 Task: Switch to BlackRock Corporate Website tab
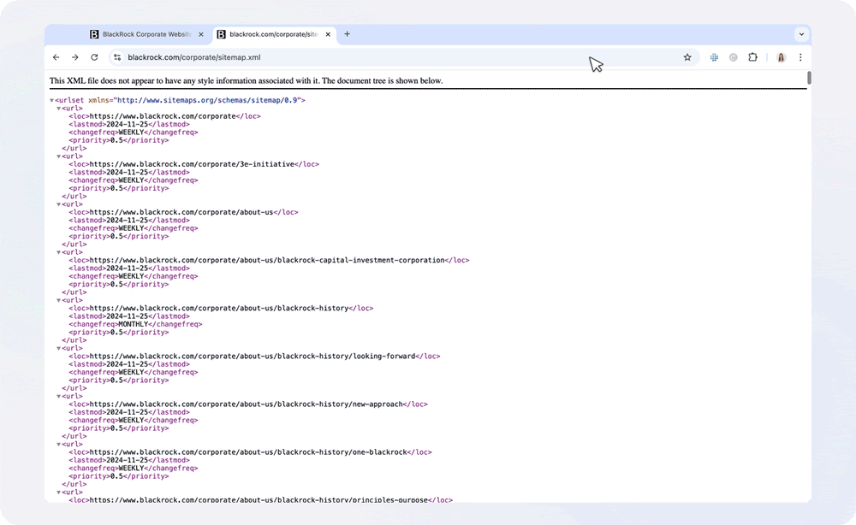point(146,34)
